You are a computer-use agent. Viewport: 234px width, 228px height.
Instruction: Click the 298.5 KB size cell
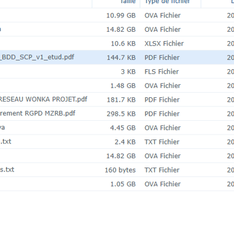coord(121,114)
